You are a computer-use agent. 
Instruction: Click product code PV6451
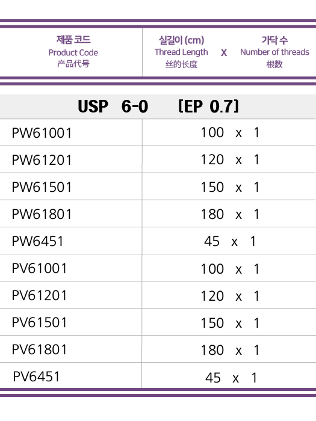tap(36, 376)
